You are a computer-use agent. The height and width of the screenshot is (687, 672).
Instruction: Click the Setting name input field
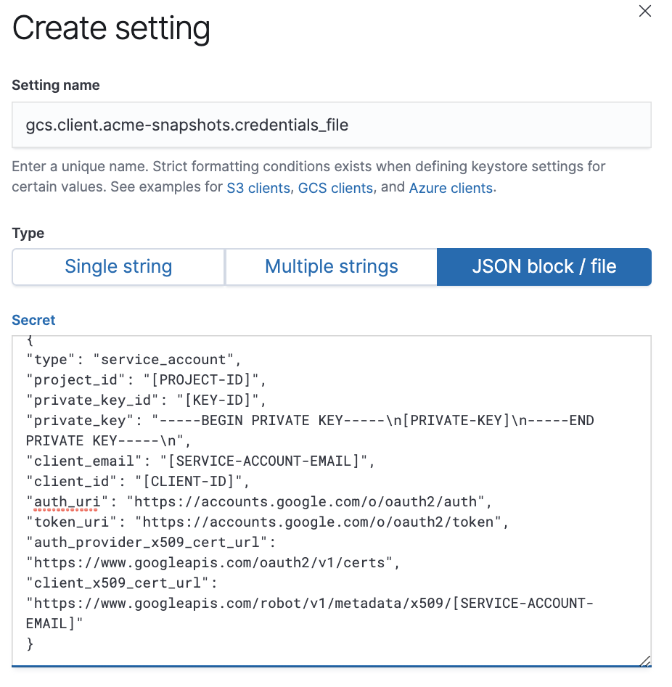click(332, 124)
